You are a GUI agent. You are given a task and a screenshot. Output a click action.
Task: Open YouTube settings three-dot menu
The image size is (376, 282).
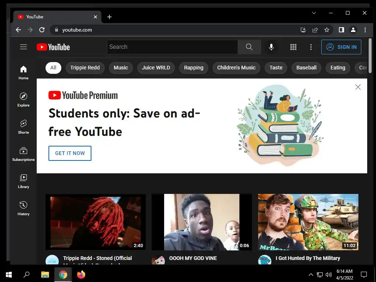click(x=311, y=47)
